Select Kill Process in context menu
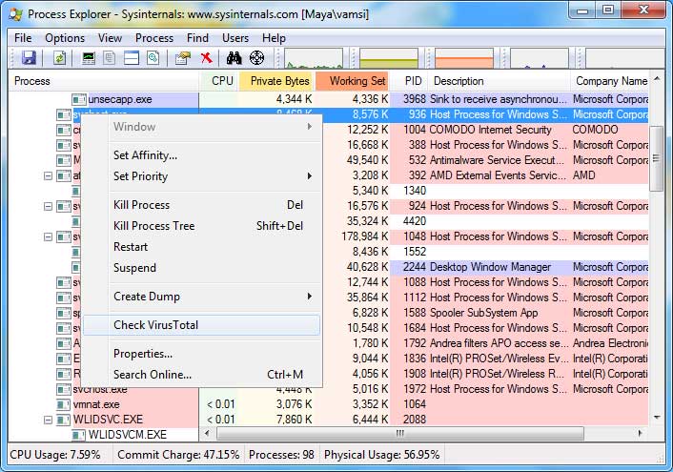 click(201, 205)
